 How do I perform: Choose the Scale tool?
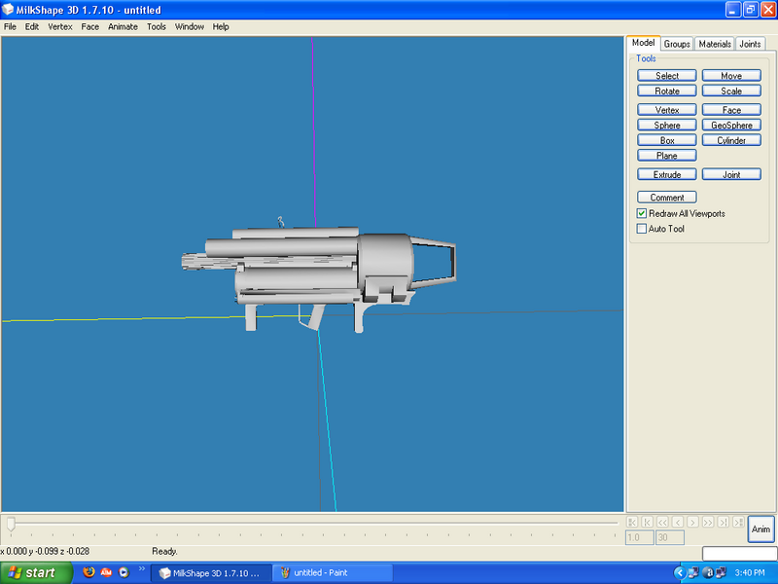coord(731,91)
